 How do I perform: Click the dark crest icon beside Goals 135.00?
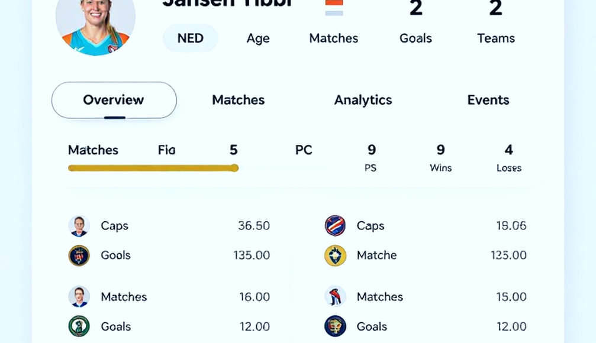click(79, 255)
